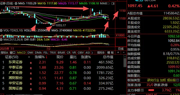This screenshot has width=180, height=95.
Task: Click the R marker for 华泰证券
Action: click(x=31, y=68)
